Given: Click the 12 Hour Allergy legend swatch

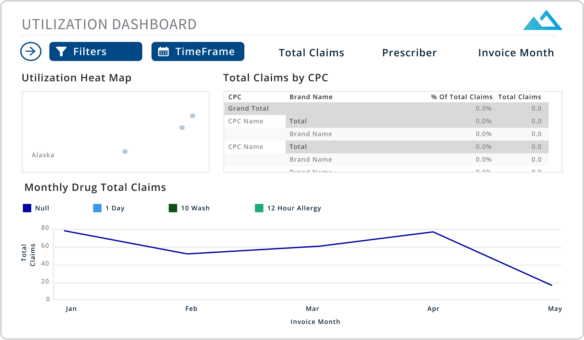Looking at the screenshot, I should (259, 208).
